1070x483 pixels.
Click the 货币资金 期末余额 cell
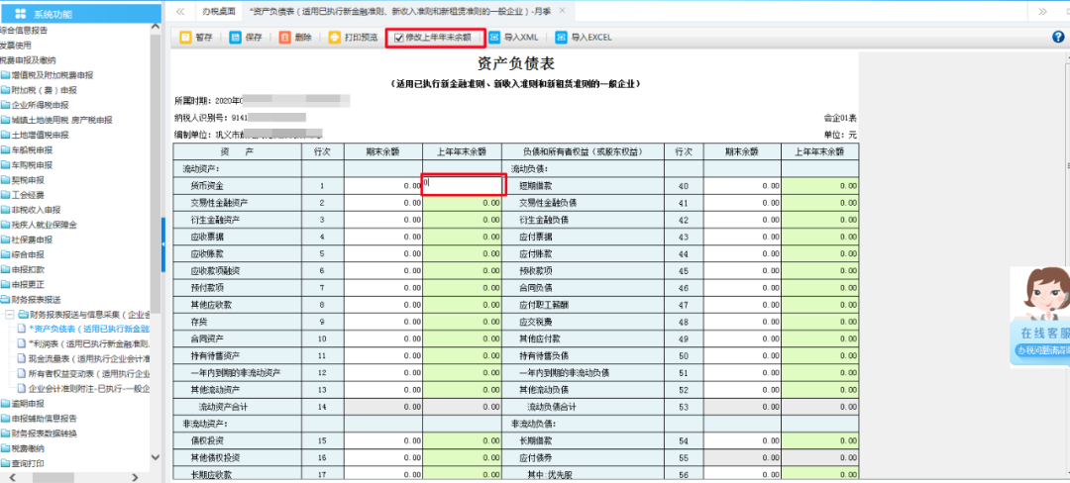pos(383,185)
